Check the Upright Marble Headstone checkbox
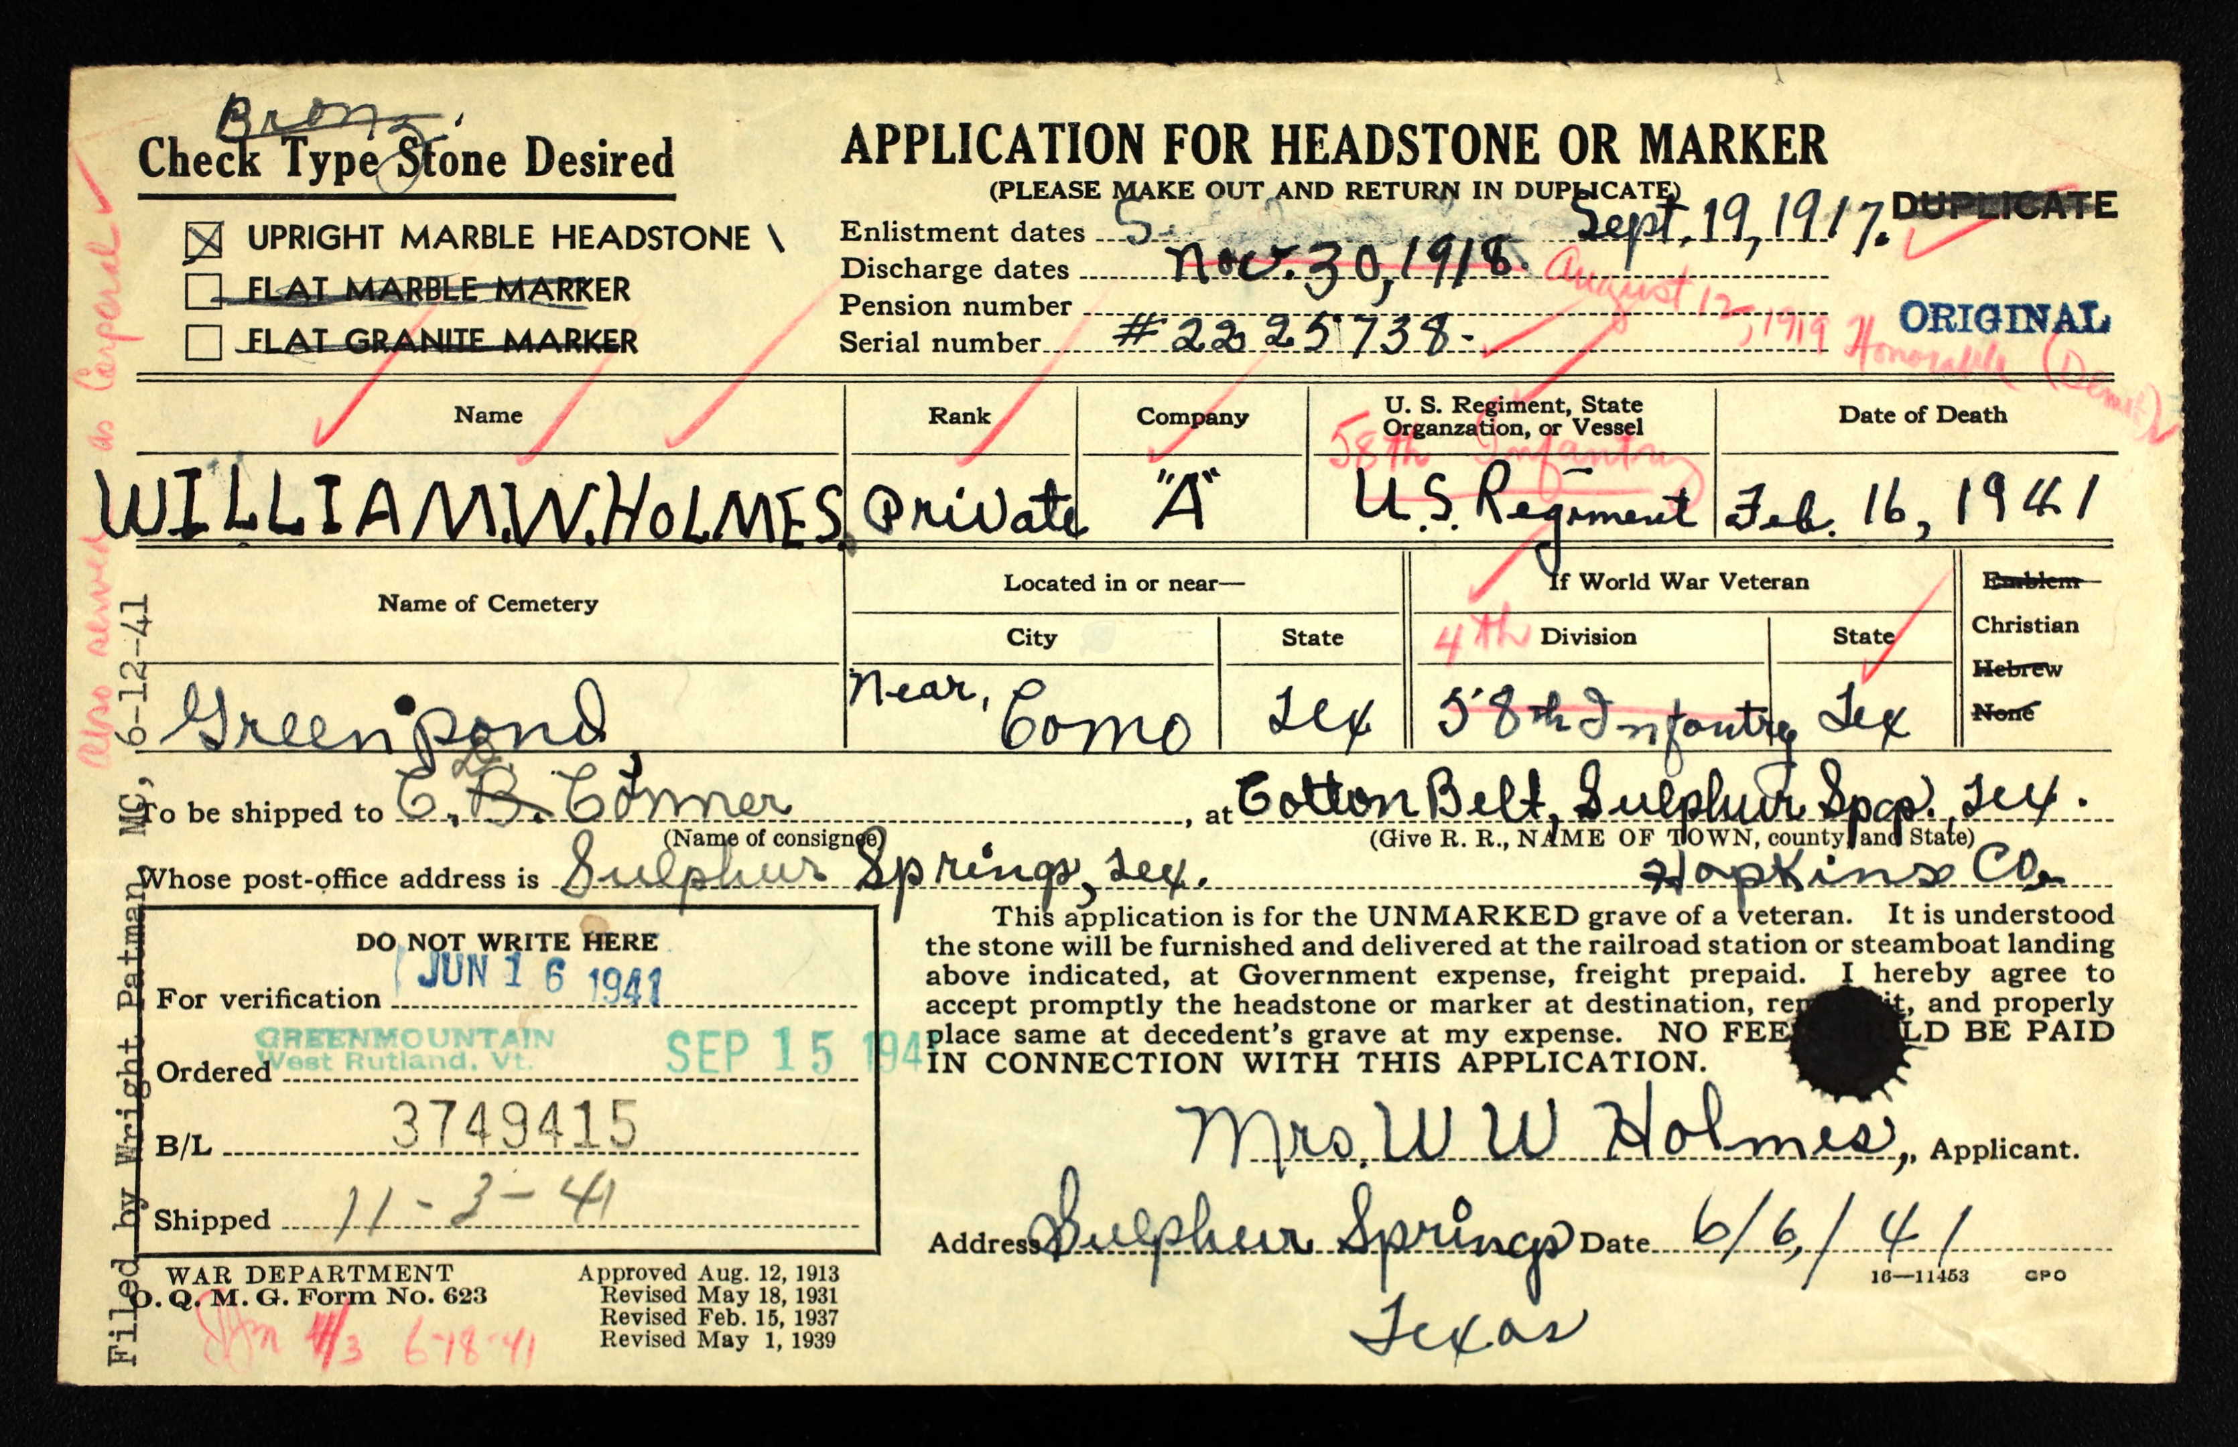Screen dimensions: 2238x1447 (x=204, y=240)
